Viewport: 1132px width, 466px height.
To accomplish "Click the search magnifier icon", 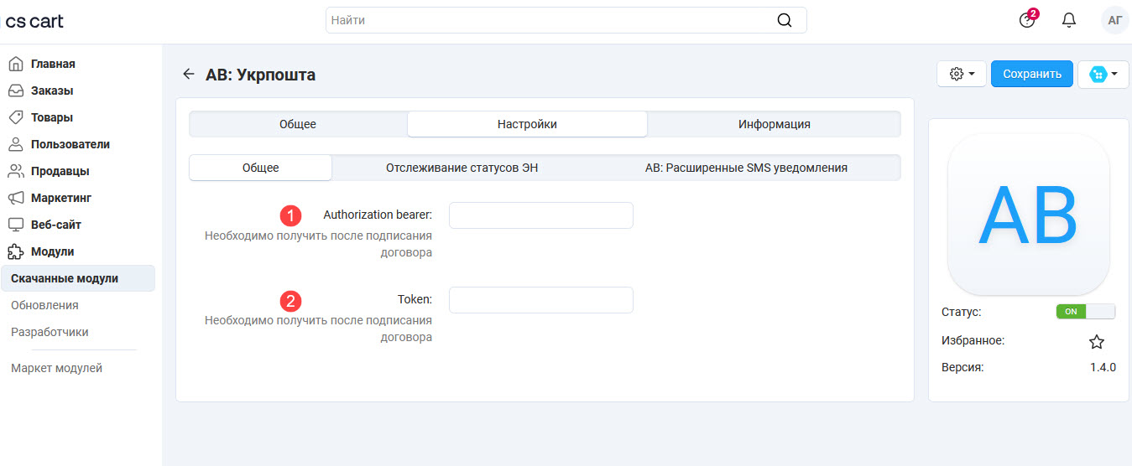I will click(x=785, y=20).
